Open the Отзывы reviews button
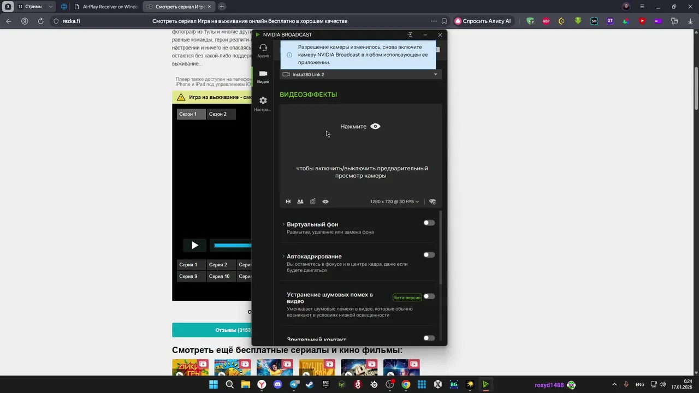 (212, 330)
